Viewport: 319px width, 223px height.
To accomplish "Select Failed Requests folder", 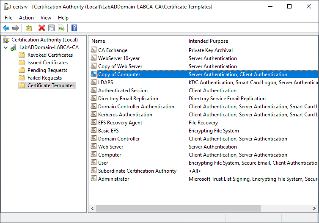I will point(44,78).
